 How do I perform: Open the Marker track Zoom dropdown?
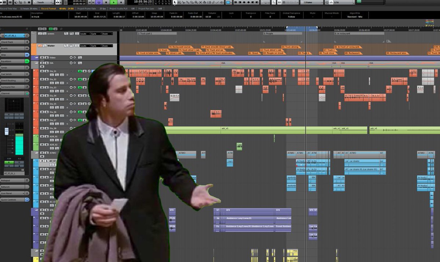click(x=107, y=46)
